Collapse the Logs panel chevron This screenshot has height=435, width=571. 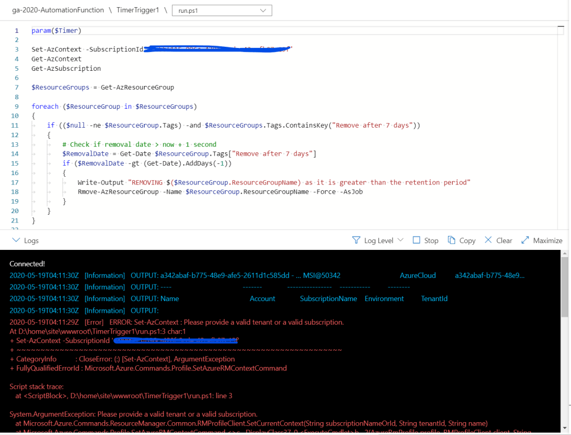tap(16, 240)
